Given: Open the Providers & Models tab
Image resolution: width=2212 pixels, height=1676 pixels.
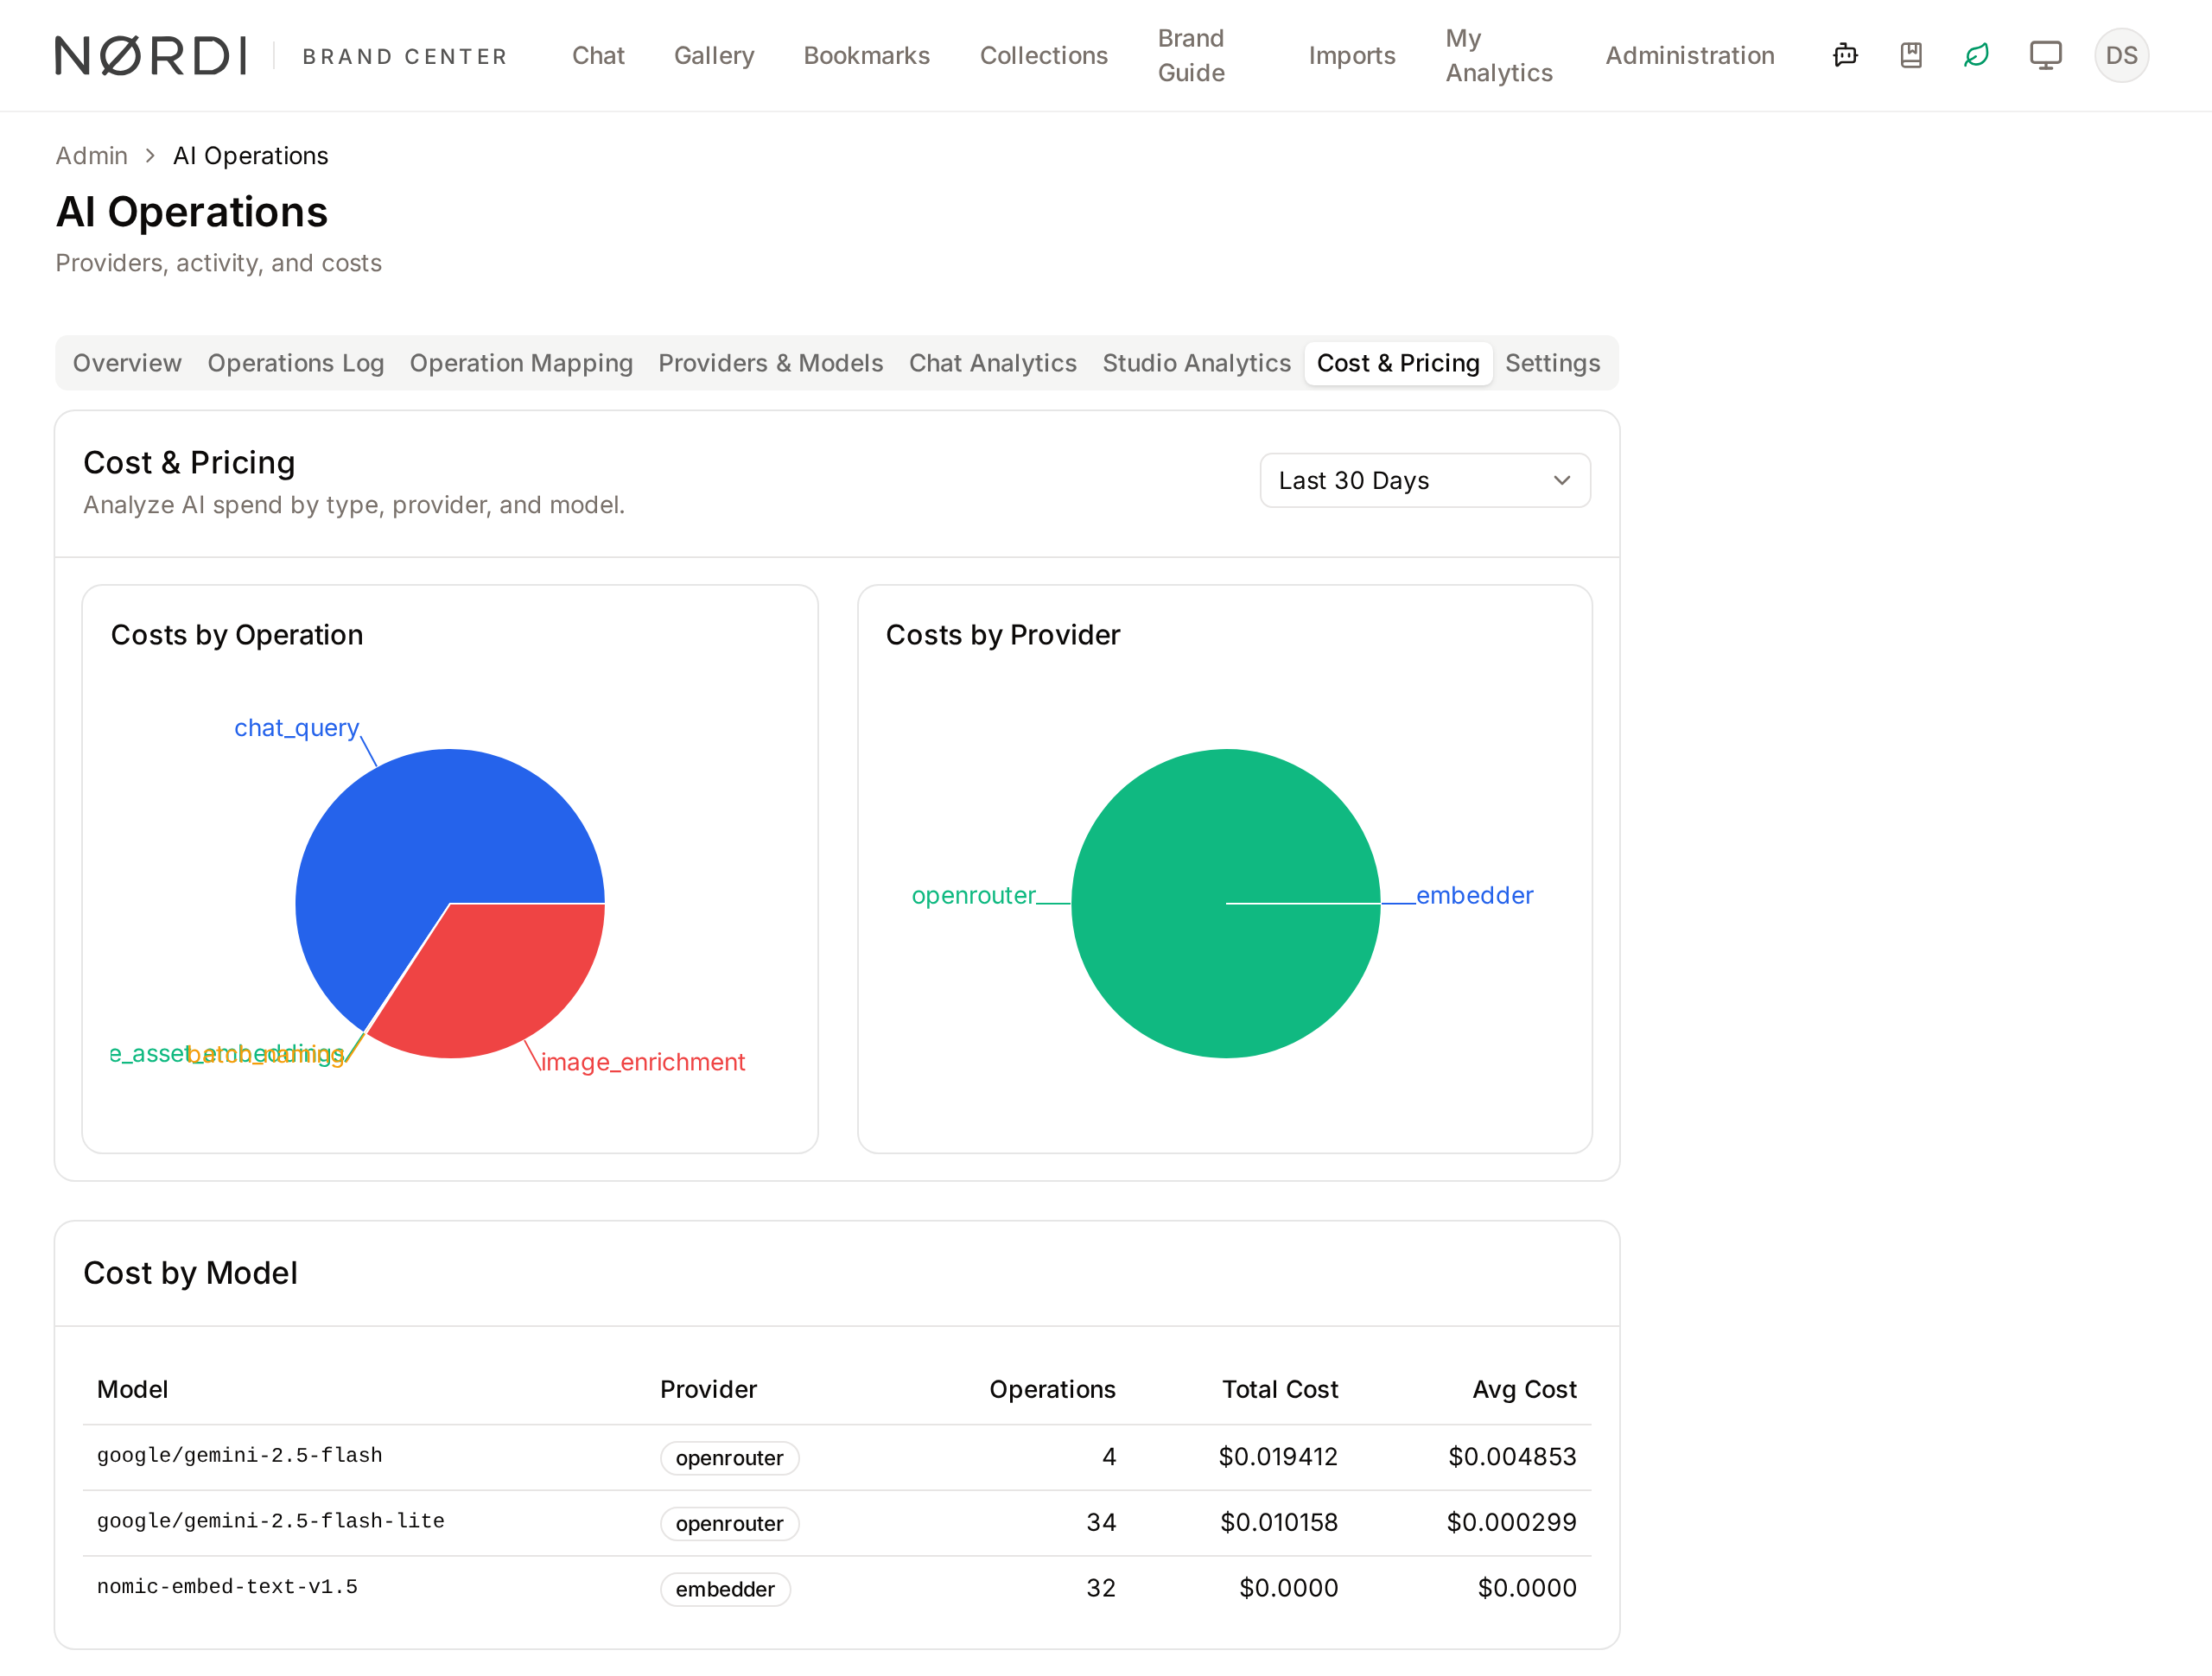Looking at the screenshot, I should click(771, 363).
